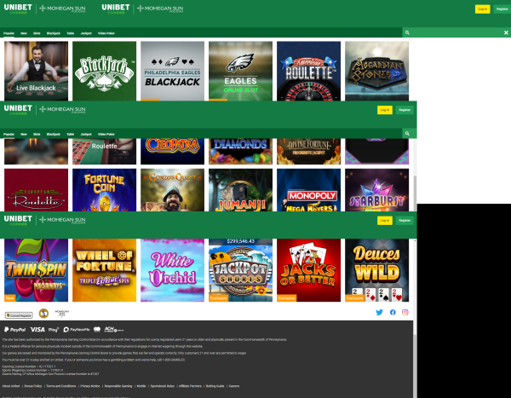The image size is (511, 398).
Task: Click the second Unibet logo in the top header
Action: (x=115, y=9)
